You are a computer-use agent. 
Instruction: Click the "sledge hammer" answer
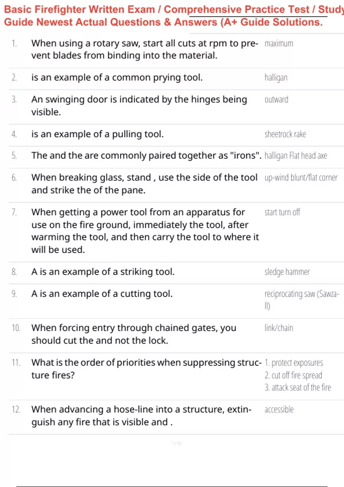pyautogui.click(x=287, y=272)
